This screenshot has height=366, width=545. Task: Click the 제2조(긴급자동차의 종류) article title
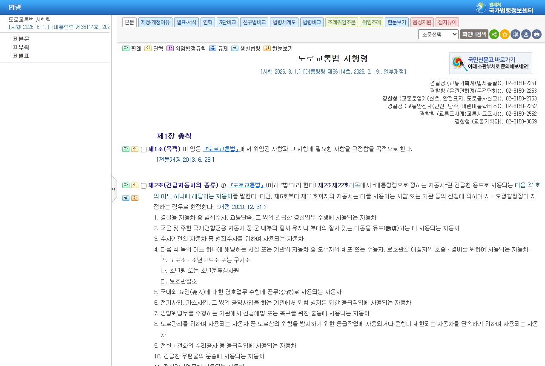point(184,185)
